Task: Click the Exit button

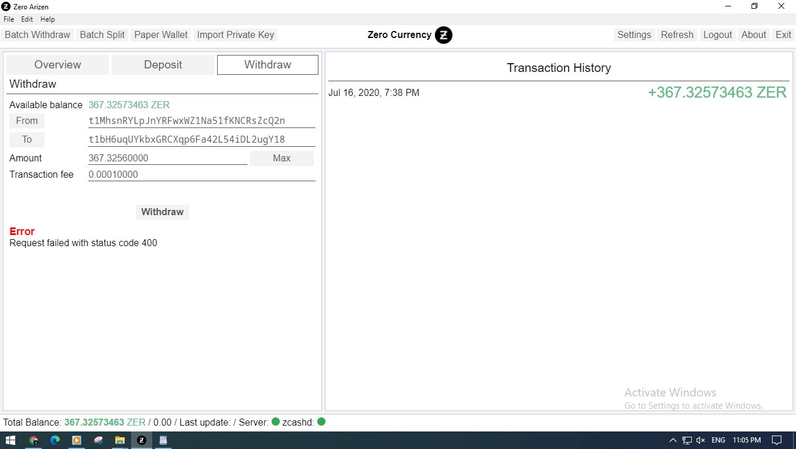Action: pos(783,35)
